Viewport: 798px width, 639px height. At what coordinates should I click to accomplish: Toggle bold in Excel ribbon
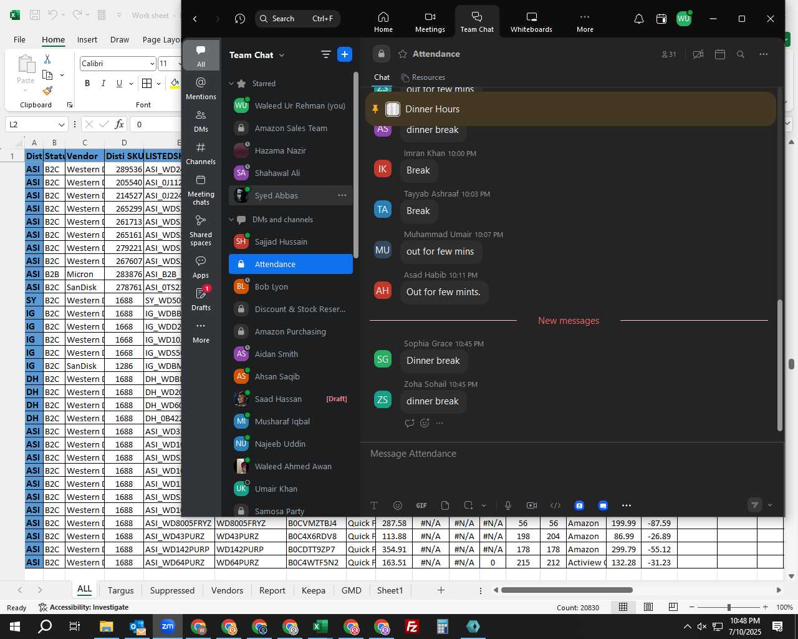(87, 83)
